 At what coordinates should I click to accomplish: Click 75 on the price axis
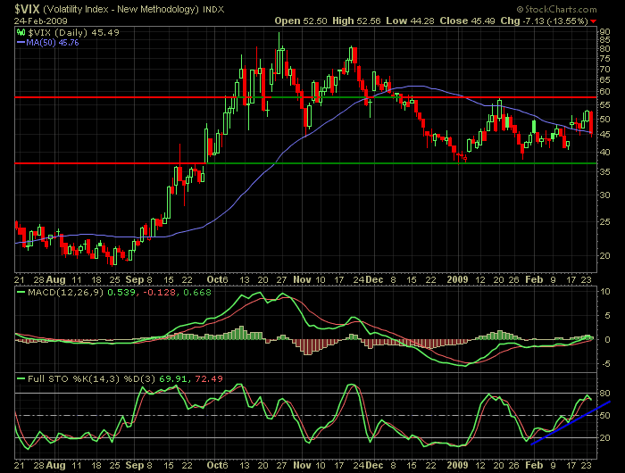coord(604,59)
